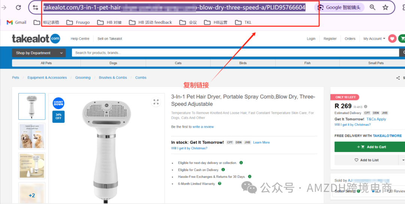Click T&Cs Apply link

376,119
